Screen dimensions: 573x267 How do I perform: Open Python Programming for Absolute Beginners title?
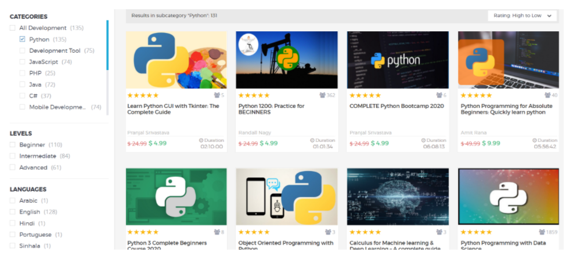tap(506, 109)
